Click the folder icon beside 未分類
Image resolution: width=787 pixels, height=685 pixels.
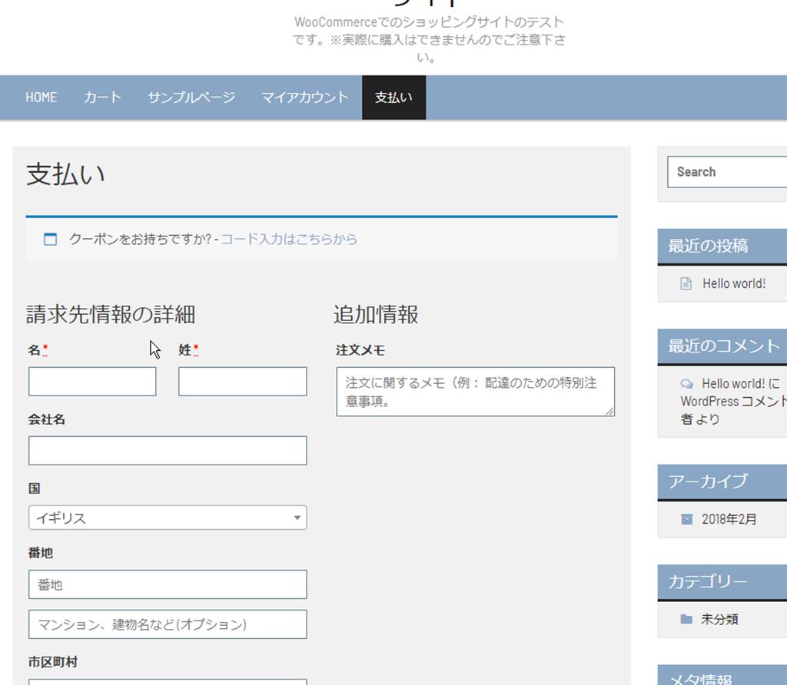(x=686, y=619)
